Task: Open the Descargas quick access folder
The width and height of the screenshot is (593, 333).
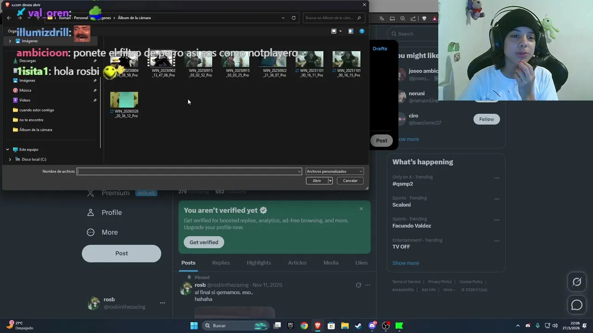Action: (x=28, y=61)
